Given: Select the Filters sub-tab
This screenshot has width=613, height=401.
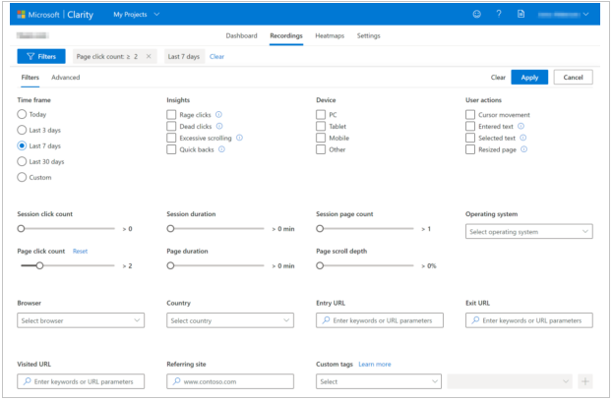Looking at the screenshot, I should coord(31,78).
